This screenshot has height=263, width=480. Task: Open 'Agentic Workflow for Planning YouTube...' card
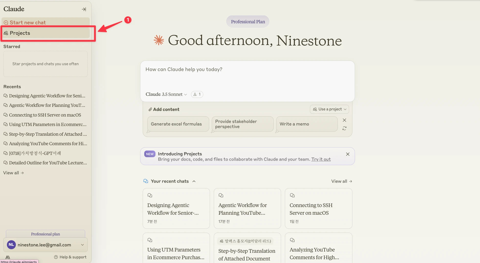click(247, 209)
